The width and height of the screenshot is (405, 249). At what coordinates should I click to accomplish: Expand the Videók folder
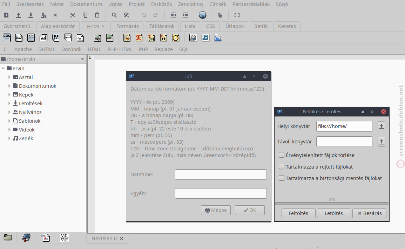(x=9, y=130)
